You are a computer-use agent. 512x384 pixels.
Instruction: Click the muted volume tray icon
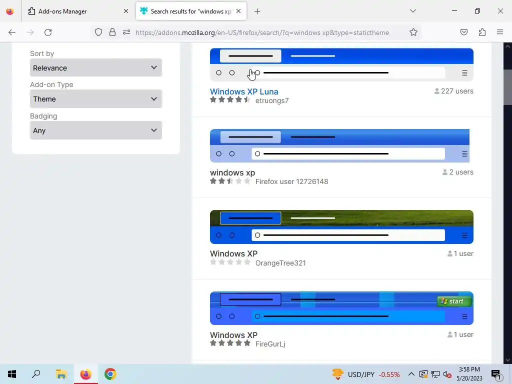447,374
